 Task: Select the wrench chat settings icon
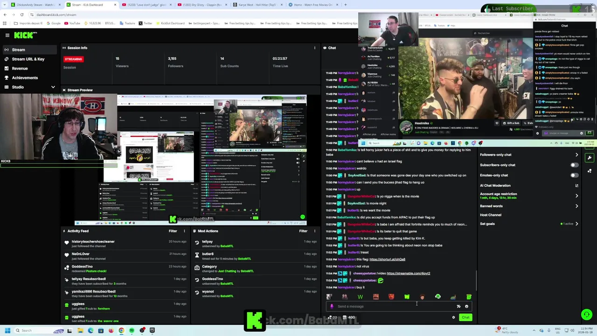[x=590, y=158]
